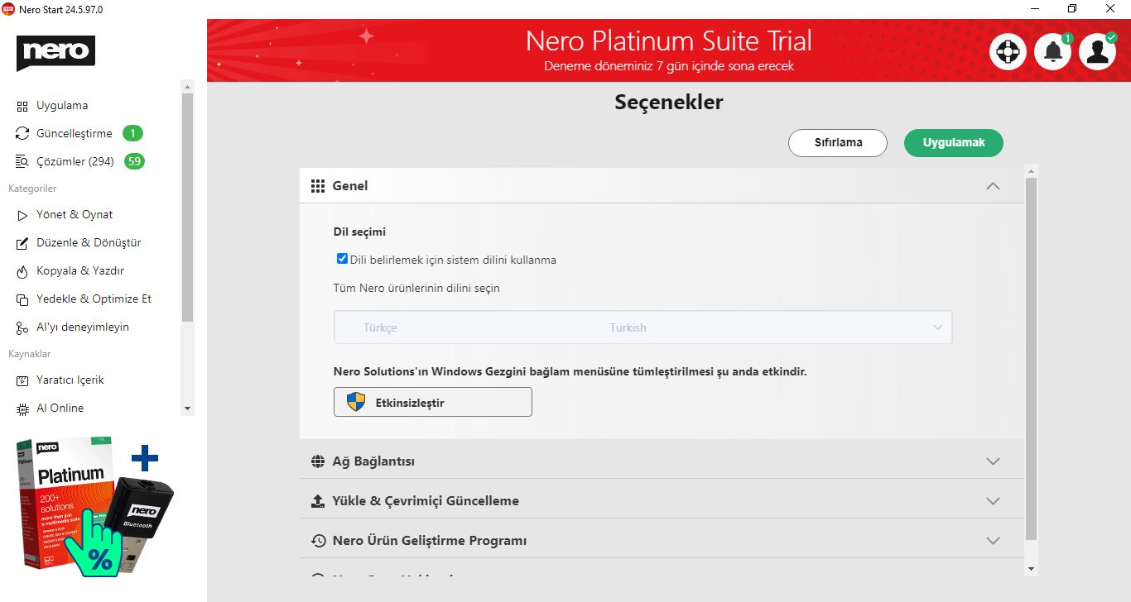Image resolution: width=1131 pixels, height=602 pixels.
Task: Click the options panel vertical scrollbar
Action: click(x=1031, y=360)
